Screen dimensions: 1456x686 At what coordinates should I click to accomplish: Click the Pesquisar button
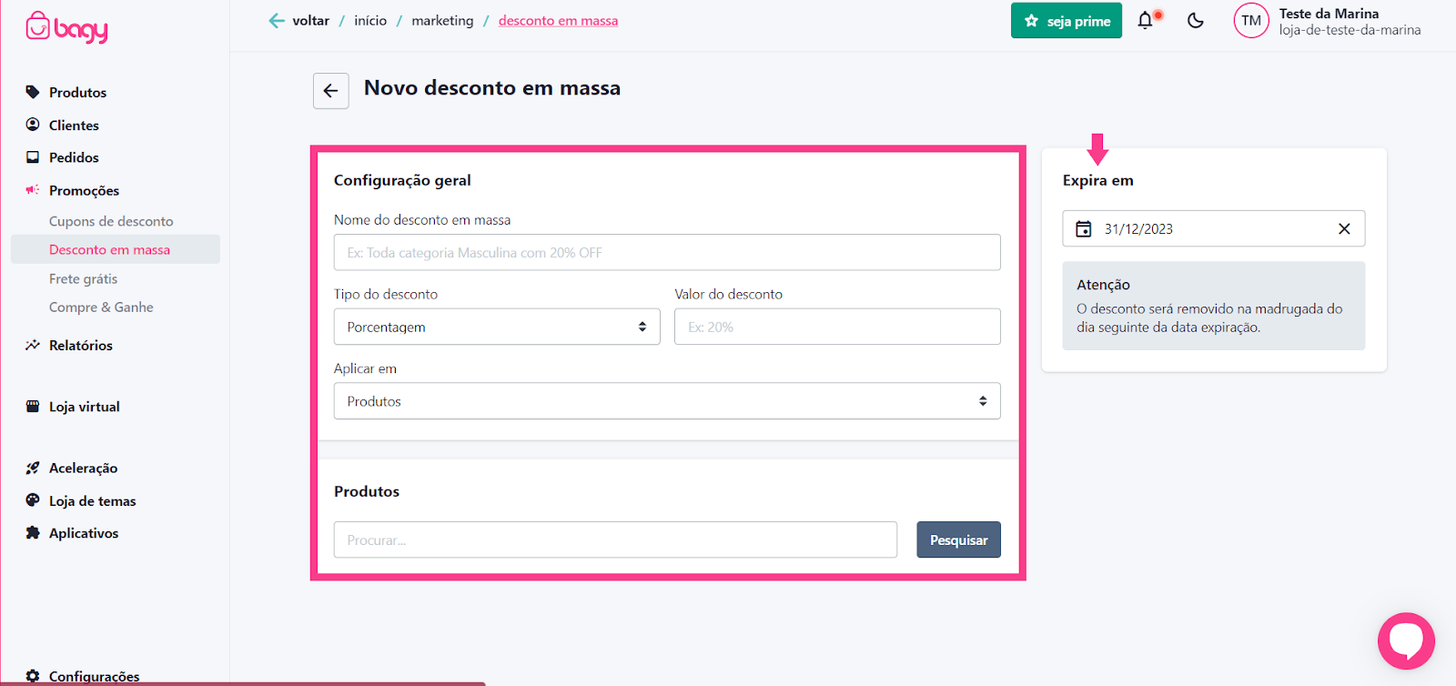coord(958,540)
